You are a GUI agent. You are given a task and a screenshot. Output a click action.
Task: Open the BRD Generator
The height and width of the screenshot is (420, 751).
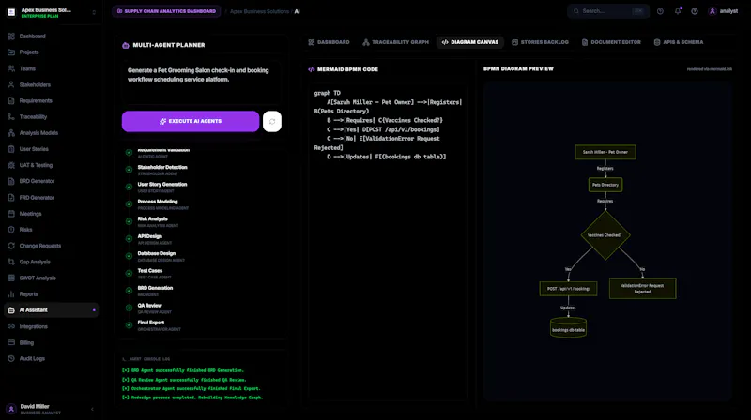click(51, 181)
